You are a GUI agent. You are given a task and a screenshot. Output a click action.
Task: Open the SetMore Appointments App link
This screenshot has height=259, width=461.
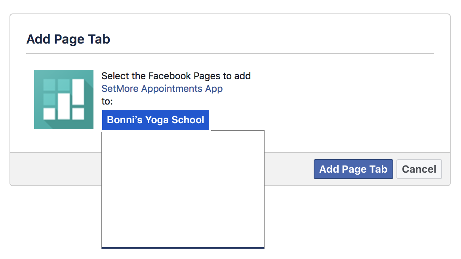[x=162, y=88]
